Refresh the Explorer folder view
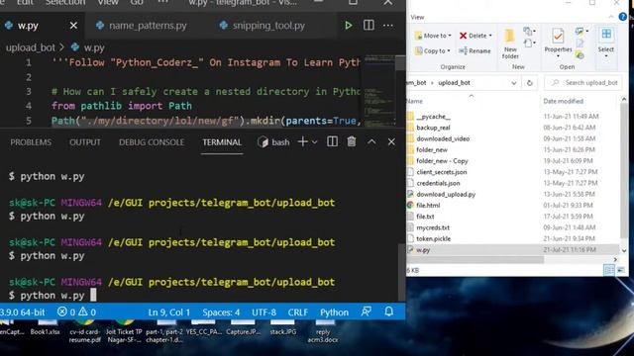This screenshot has width=634, height=356. point(529,83)
